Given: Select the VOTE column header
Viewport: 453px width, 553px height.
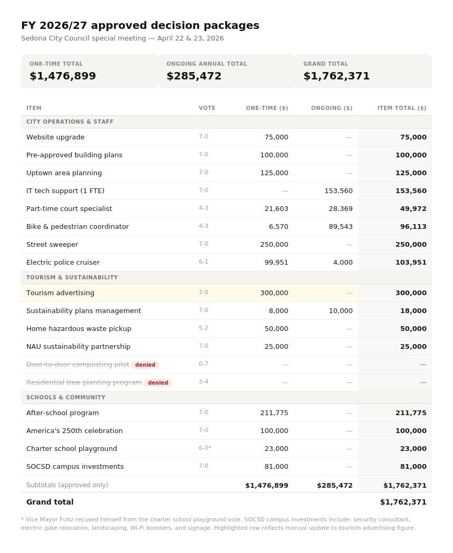Looking at the screenshot, I should (x=207, y=108).
